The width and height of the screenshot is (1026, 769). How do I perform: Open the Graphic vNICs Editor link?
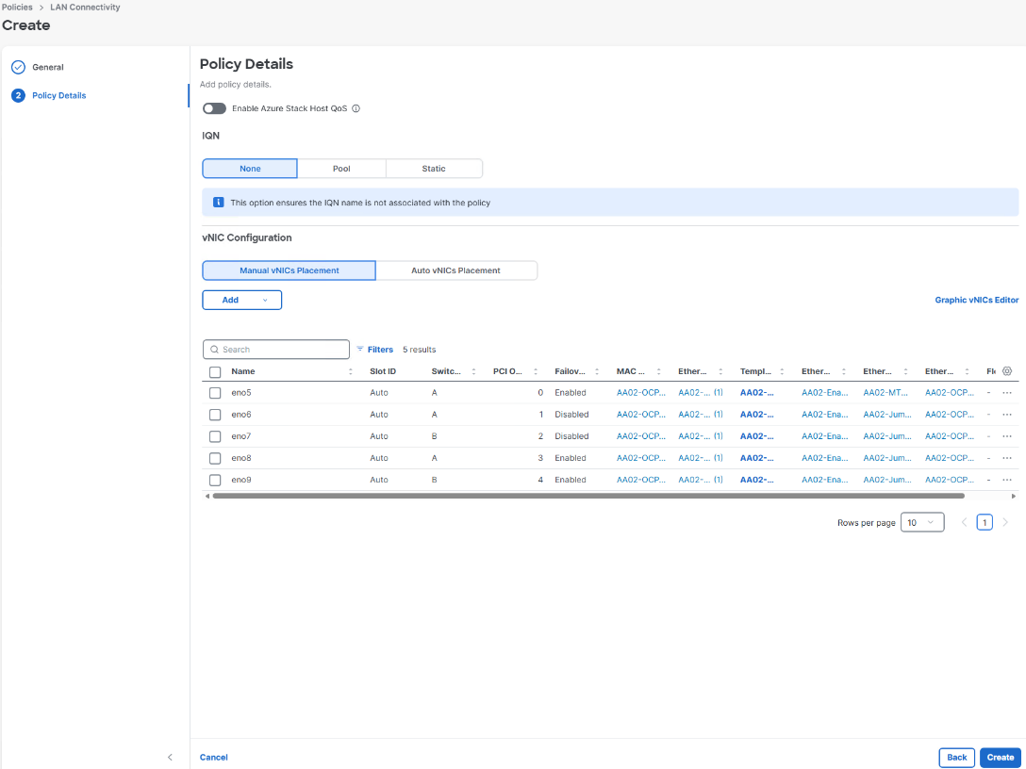tap(976, 300)
